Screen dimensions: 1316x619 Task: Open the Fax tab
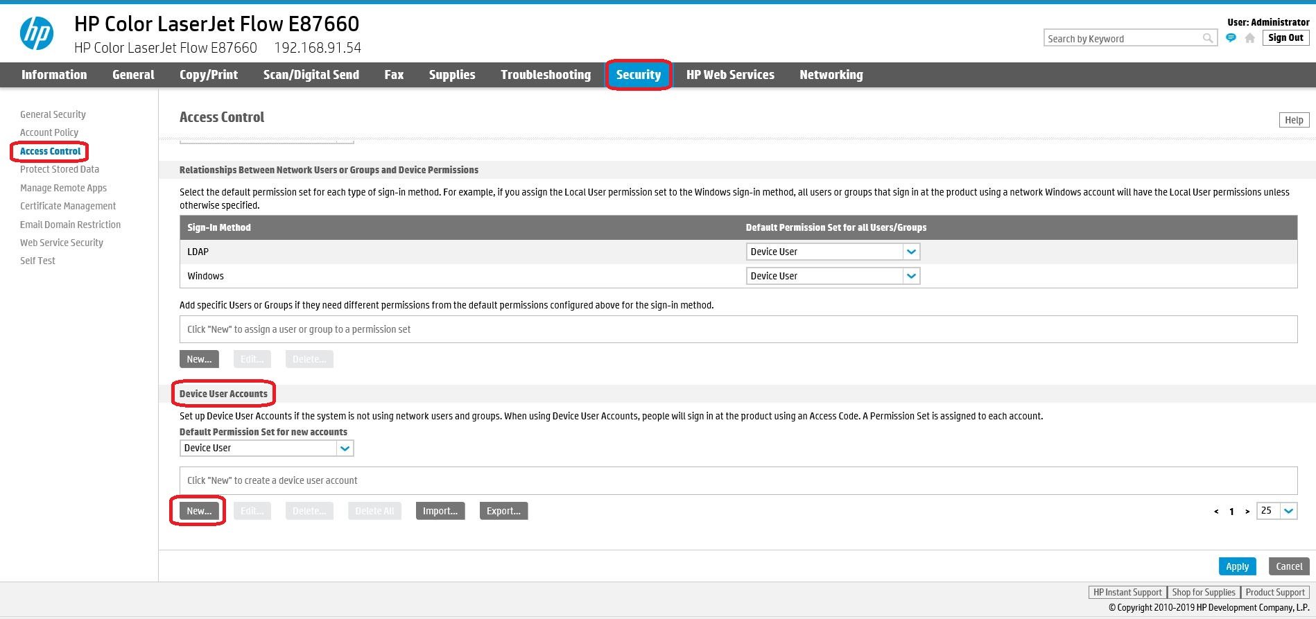[x=394, y=75]
